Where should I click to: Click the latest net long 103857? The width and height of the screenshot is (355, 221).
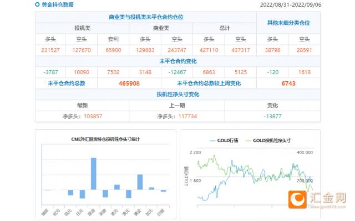(x=93, y=117)
